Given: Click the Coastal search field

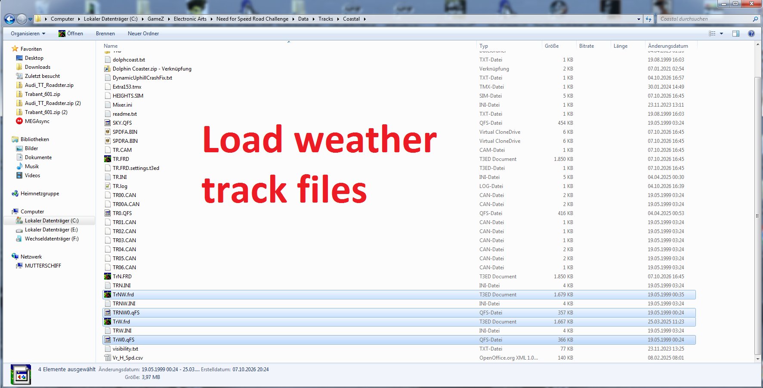Looking at the screenshot, I should coord(704,19).
